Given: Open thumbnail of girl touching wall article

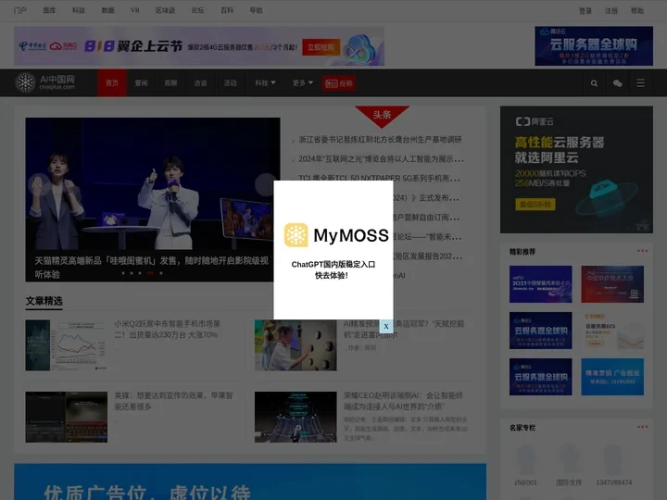Looking at the screenshot, I should (x=296, y=345).
